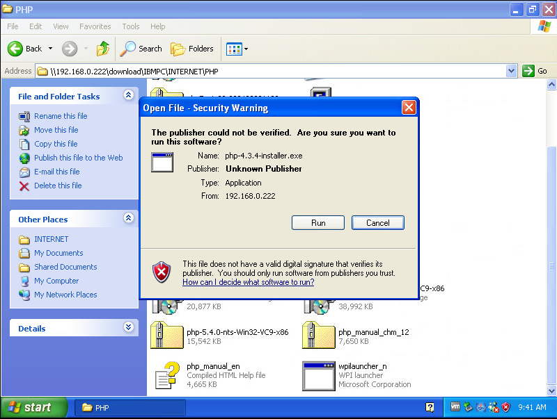Viewport: 557px width, 419px height.
Task: Click the Rename this file icon
Action: click(24, 116)
